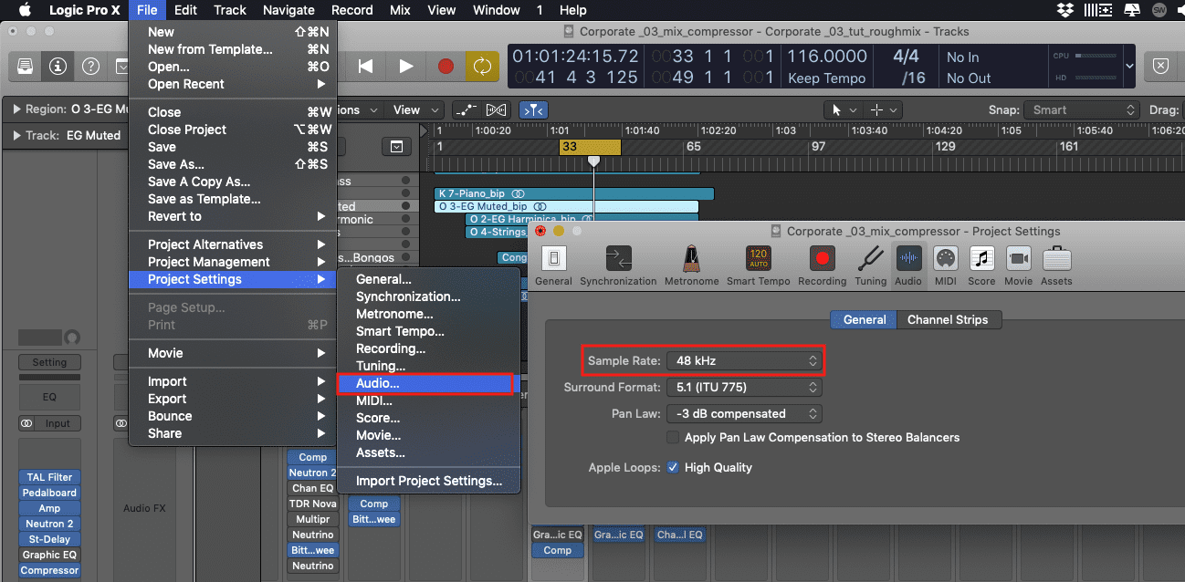Uncheck Apple Loops High Quality checkbox
1185x582 pixels.
[x=674, y=468]
